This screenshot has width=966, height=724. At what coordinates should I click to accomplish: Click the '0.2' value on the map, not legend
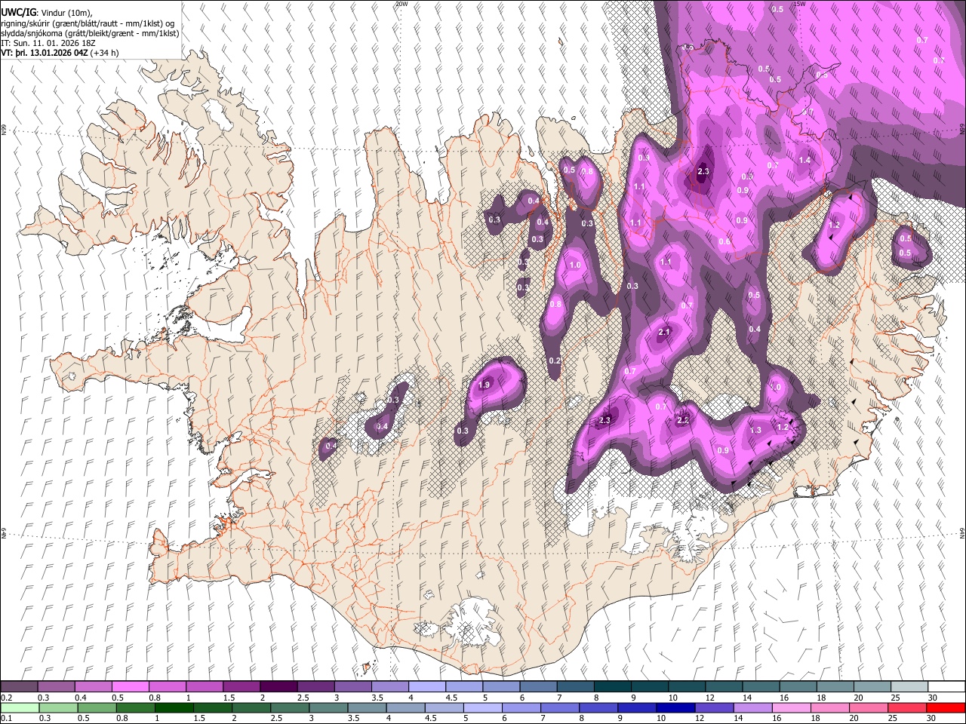[x=555, y=361]
